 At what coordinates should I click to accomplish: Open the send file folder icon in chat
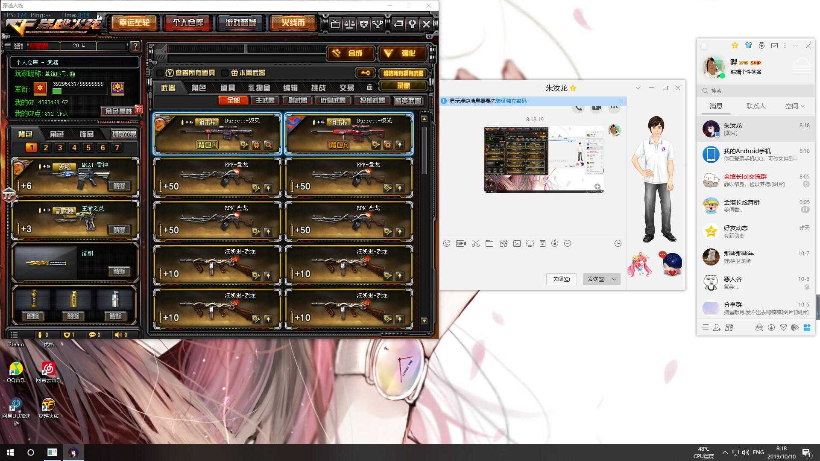[x=489, y=243]
